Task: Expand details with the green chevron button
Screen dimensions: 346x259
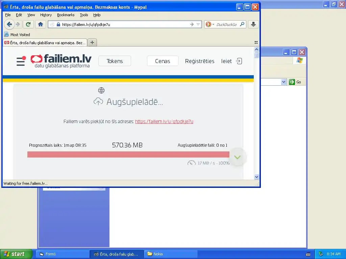Action: pos(237,157)
